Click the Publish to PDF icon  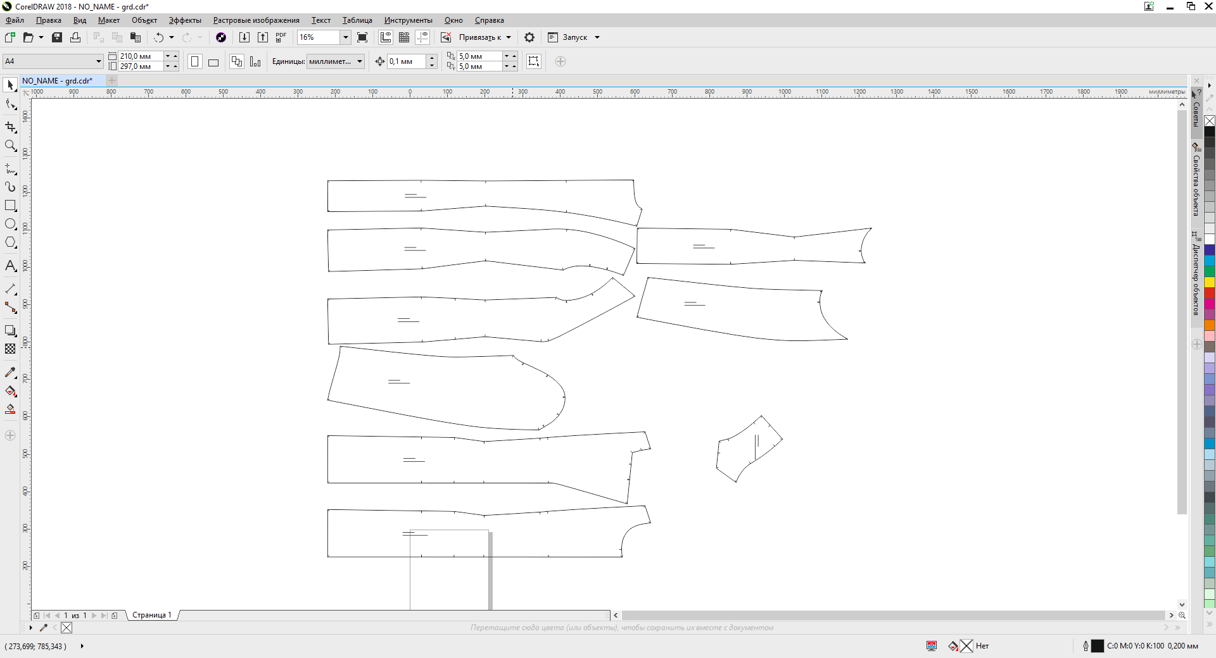click(281, 37)
